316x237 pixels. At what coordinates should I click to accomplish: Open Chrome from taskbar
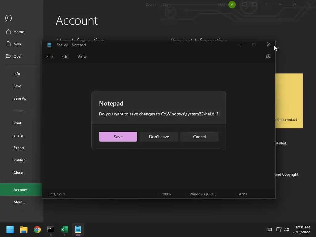point(37,230)
